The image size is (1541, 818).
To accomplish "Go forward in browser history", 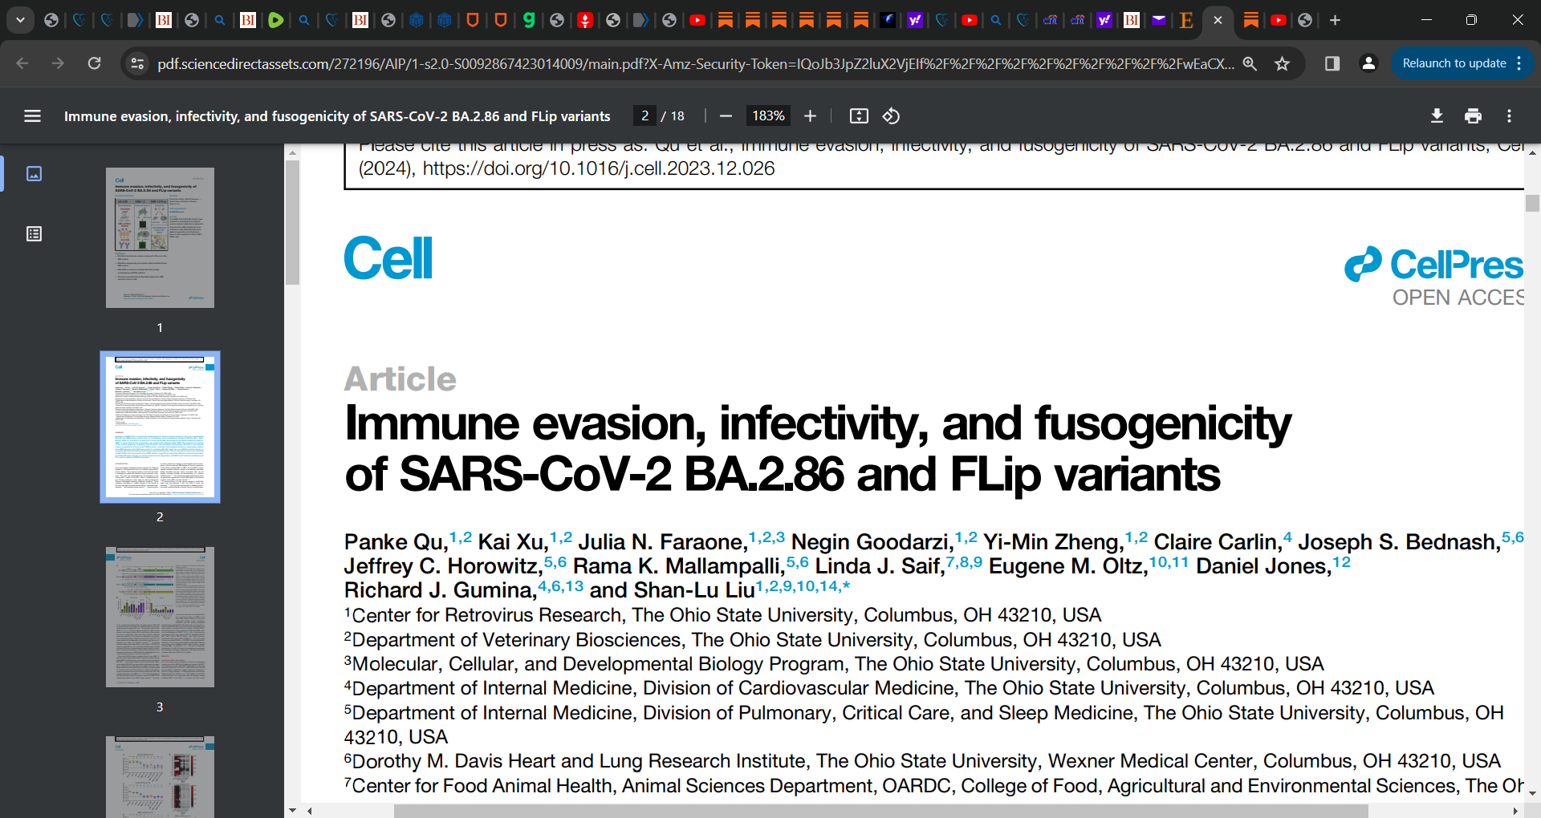I will (x=58, y=63).
